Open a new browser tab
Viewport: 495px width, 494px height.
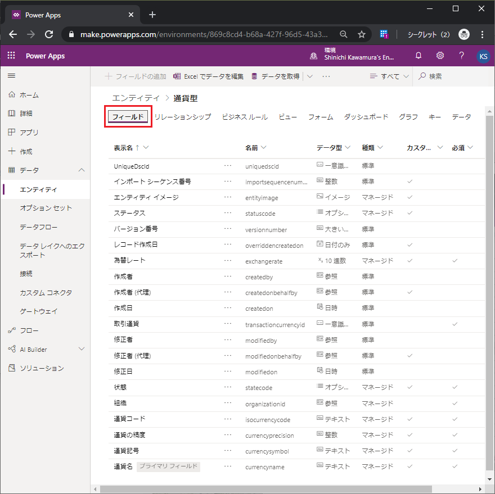click(x=152, y=15)
